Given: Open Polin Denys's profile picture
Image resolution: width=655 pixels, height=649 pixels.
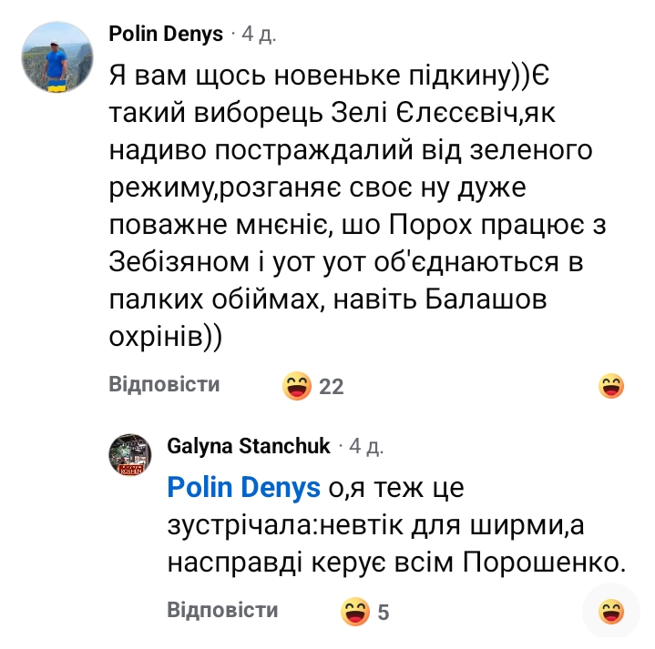Looking at the screenshot, I should (x=55, y=56).
